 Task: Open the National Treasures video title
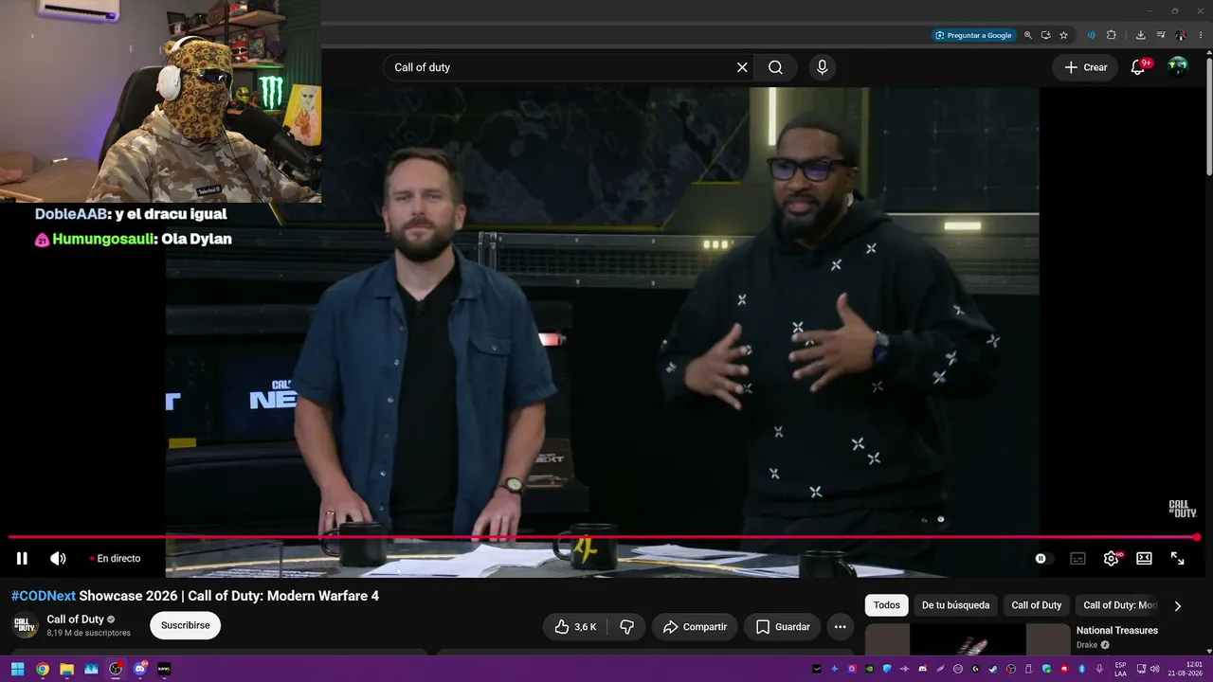click(1117, 631)
